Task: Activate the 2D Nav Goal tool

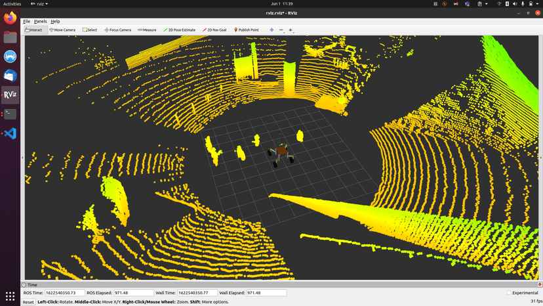Action: pos(215,30)
